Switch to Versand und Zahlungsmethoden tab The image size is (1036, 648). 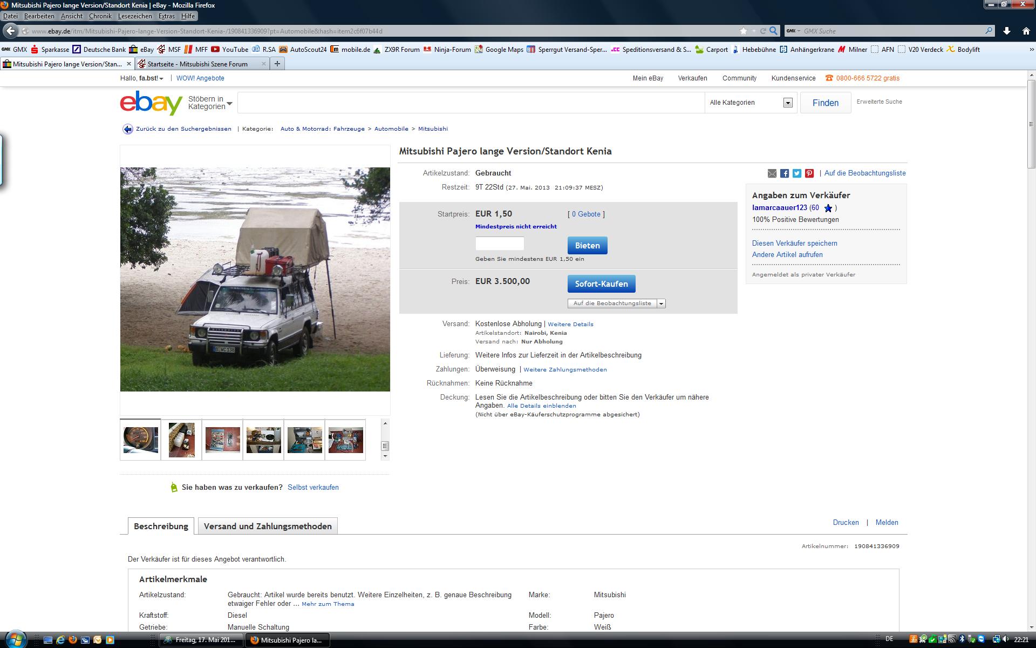pos(268,526)
